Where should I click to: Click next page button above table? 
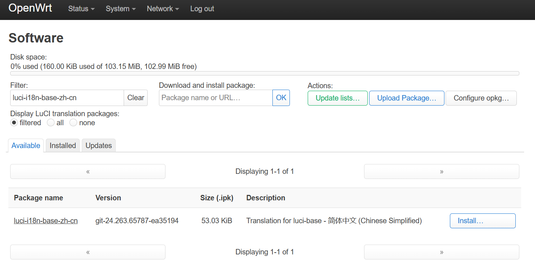442,171
